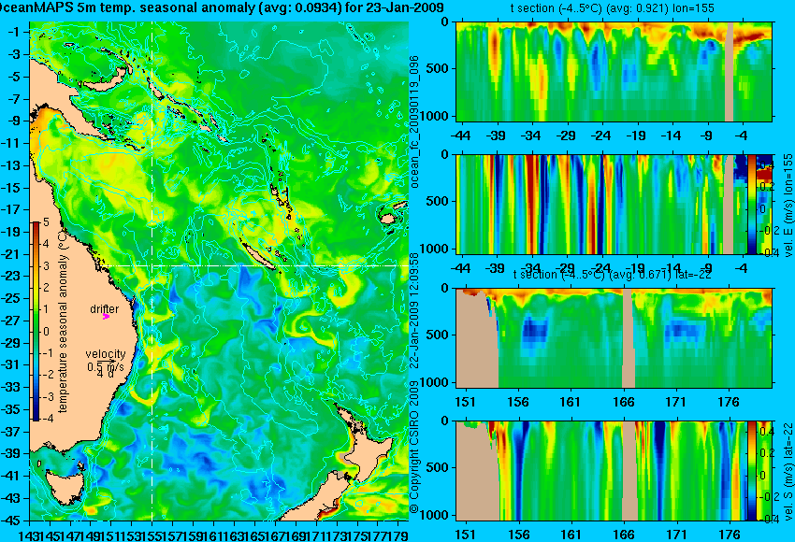Click the '5' tick on the temperature color bar

pyautogui.click(x=46, y=222)
